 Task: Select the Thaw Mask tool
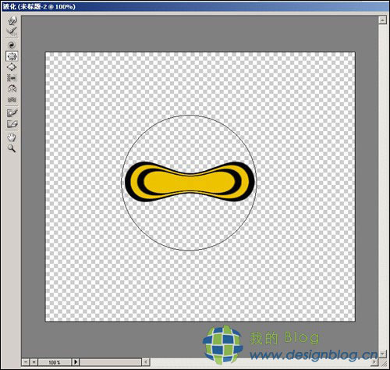[12, 124]
